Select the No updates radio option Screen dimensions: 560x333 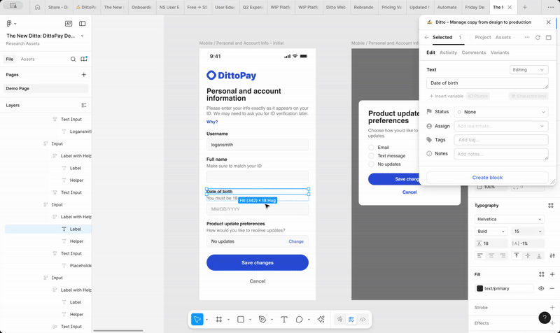click(x=371, y=164)
